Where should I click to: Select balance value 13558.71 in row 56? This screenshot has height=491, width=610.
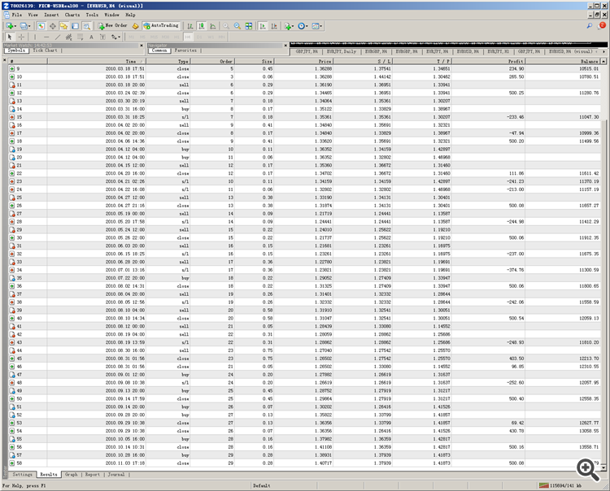tap(588, 447)
